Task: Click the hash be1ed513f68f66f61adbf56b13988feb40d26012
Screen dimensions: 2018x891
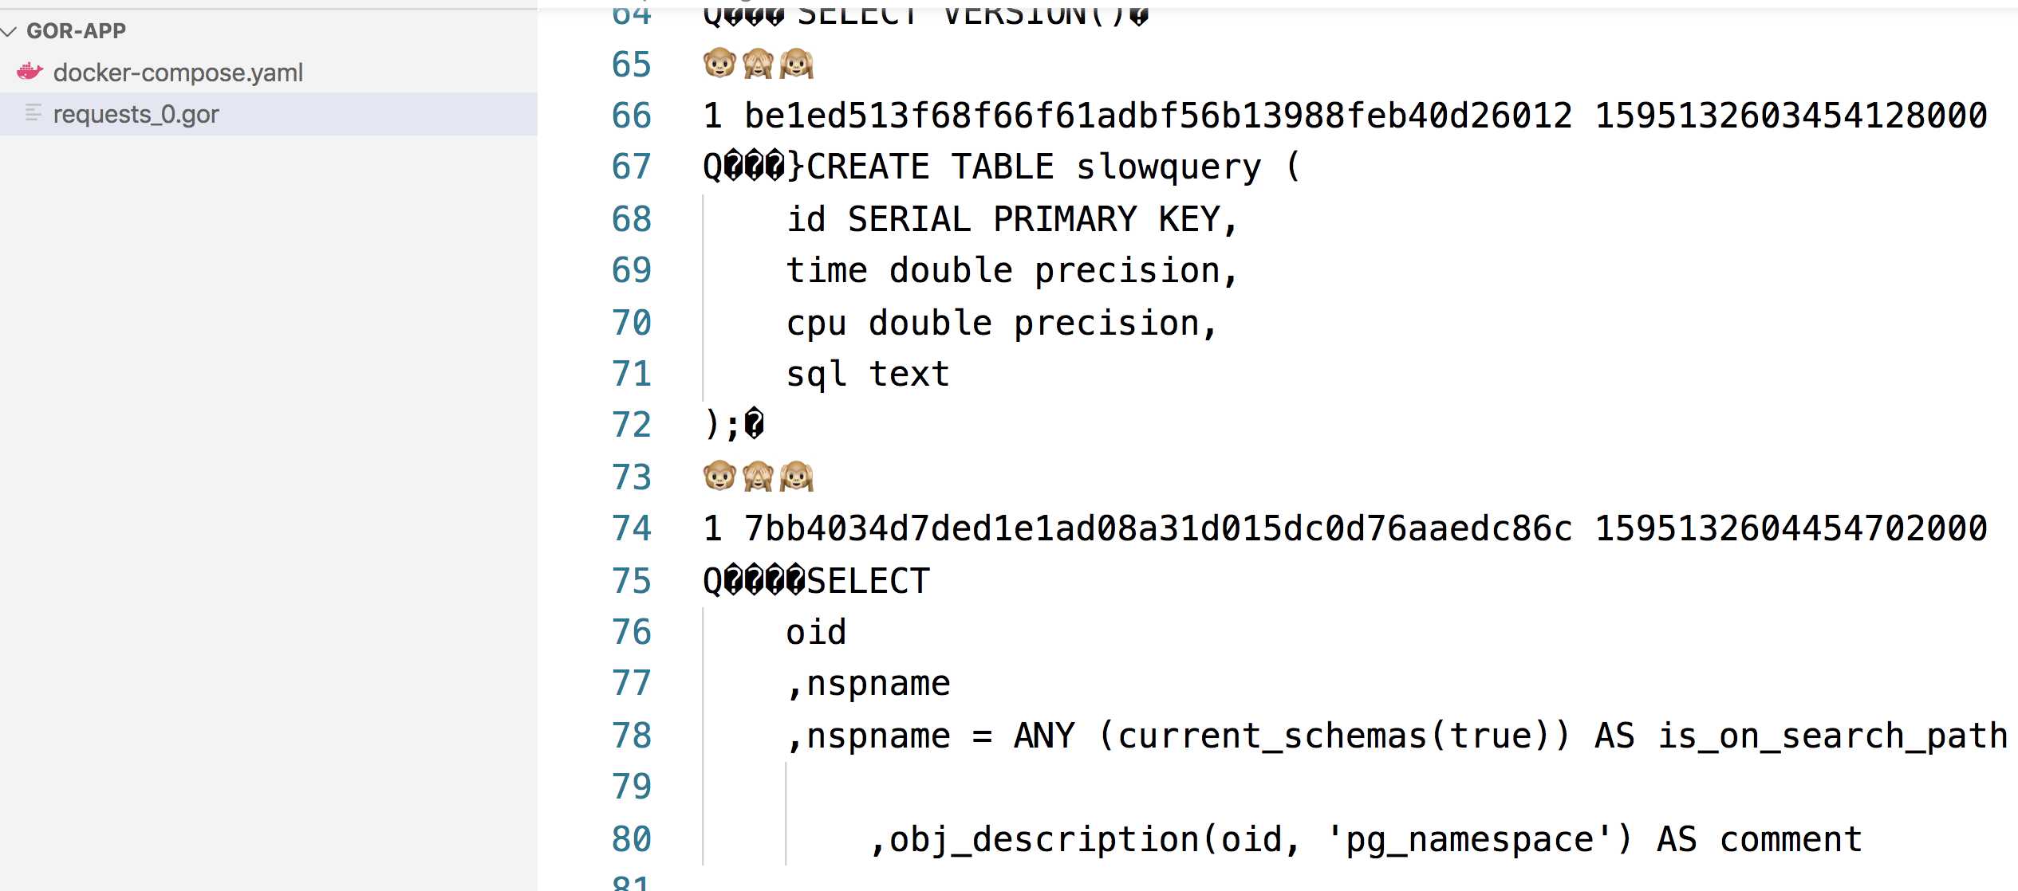Action: coord(1158,116)
